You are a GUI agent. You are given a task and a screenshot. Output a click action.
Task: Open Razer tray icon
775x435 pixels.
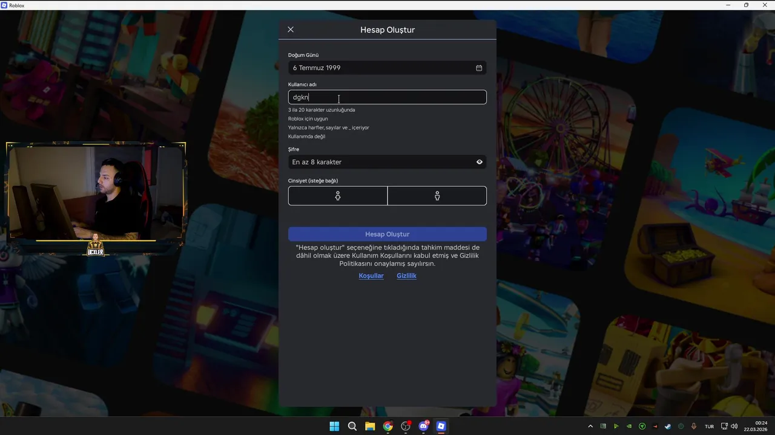coord(642,427)
